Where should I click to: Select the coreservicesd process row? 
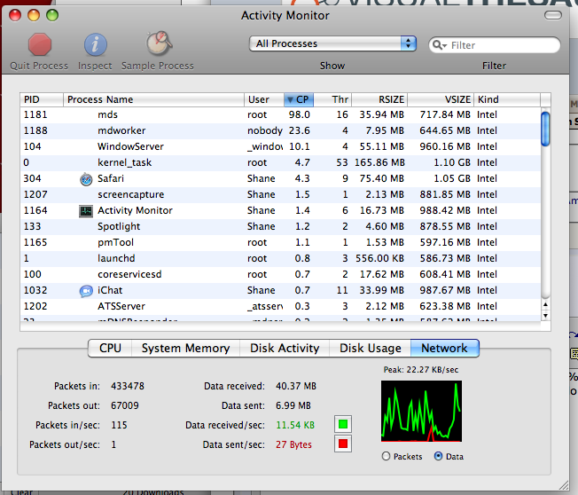click(280, 274)
